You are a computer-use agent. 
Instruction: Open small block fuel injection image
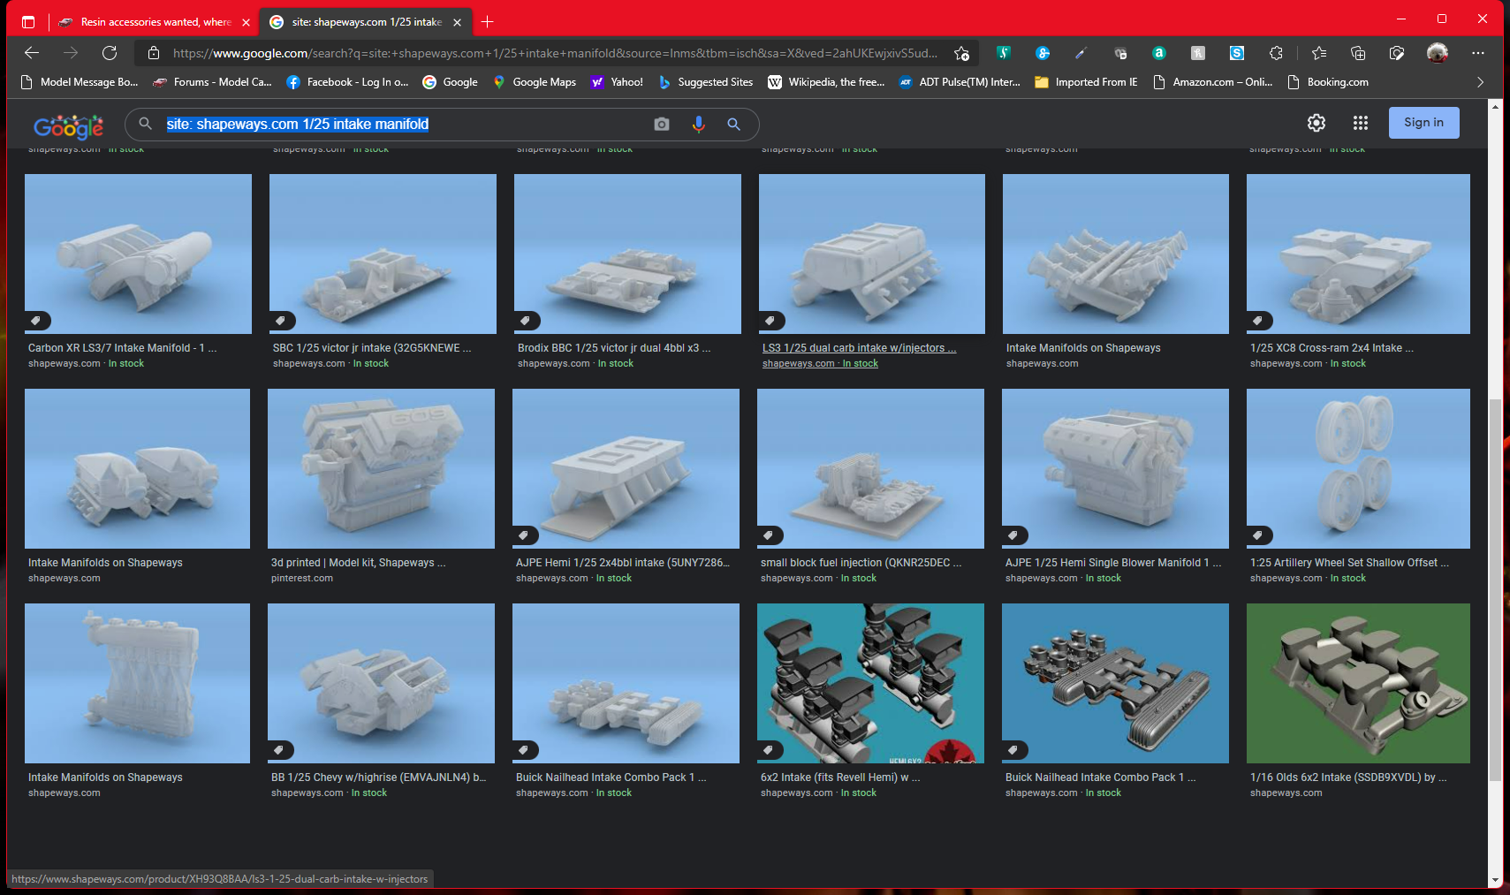click(870, 468)
